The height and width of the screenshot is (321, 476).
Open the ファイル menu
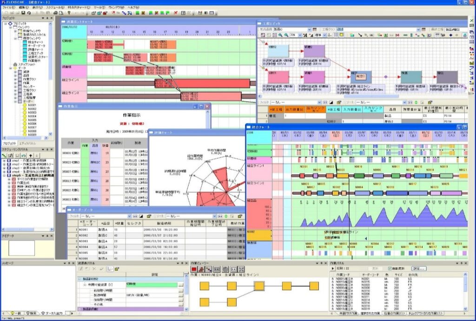point(8,7)
